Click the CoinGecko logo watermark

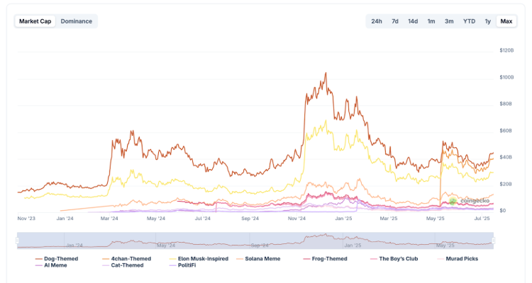467,202
